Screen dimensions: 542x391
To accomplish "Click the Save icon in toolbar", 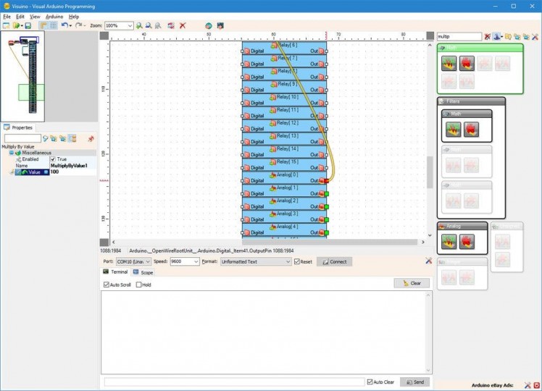I will (x=28, y=25).
